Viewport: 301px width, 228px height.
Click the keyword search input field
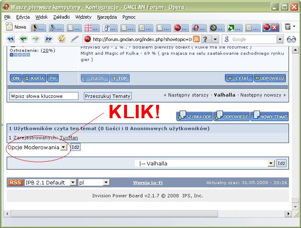(x=44, y=96)
